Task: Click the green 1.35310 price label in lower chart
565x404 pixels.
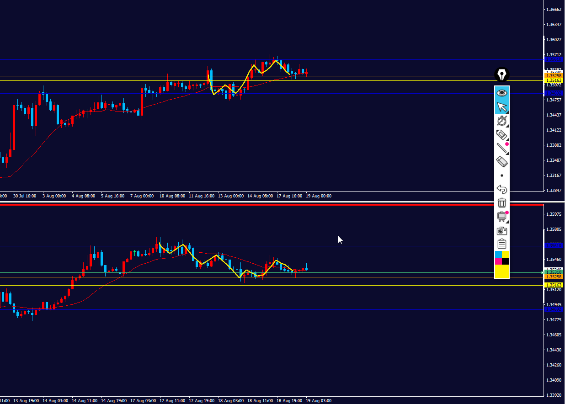Action: pos(554,272)
